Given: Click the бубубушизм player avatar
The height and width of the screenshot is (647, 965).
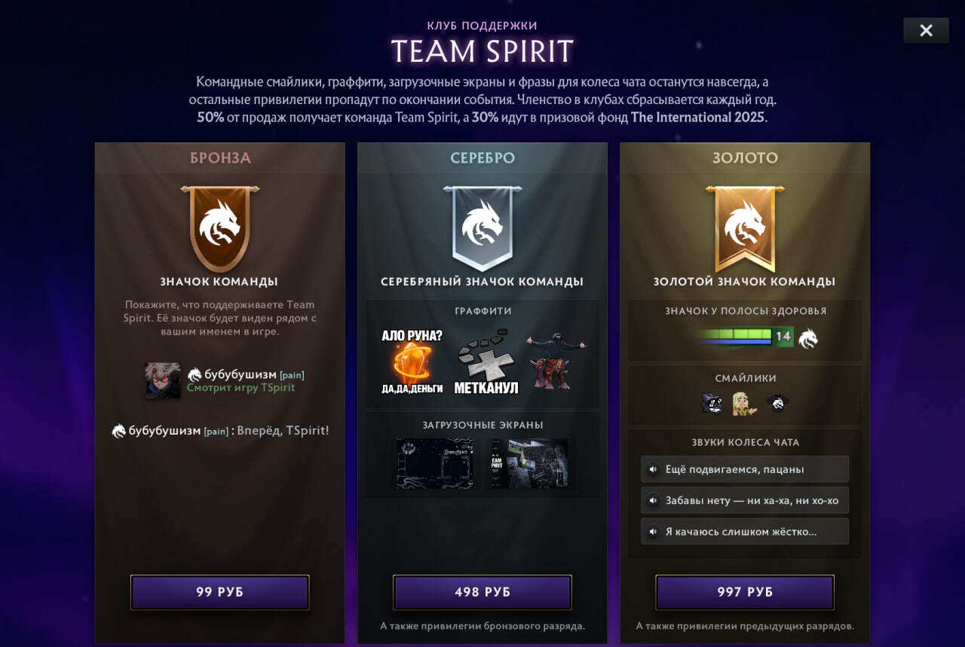Looking at the screenshot, I should 163,380.
